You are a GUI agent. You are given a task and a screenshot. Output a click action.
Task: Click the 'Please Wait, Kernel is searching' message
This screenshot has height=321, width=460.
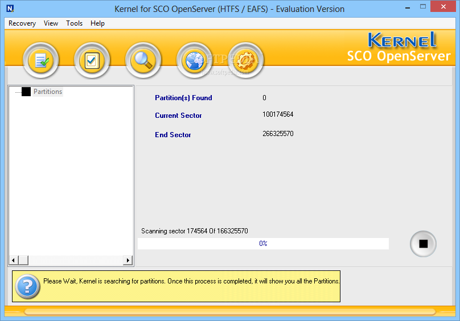point(191,281)
